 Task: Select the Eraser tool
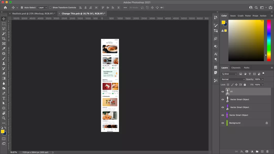click(x=4, y=73)
